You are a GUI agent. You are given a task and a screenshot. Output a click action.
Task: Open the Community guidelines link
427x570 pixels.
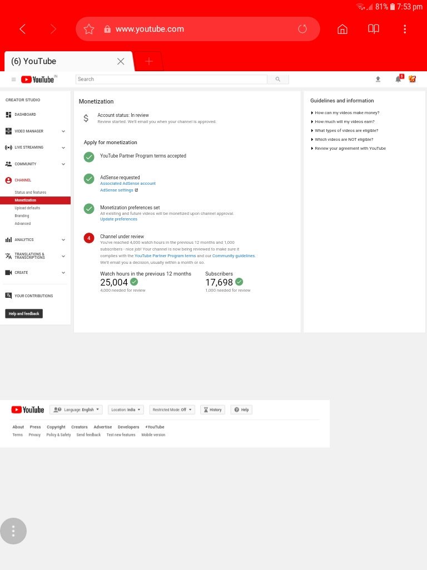[234, 256]
